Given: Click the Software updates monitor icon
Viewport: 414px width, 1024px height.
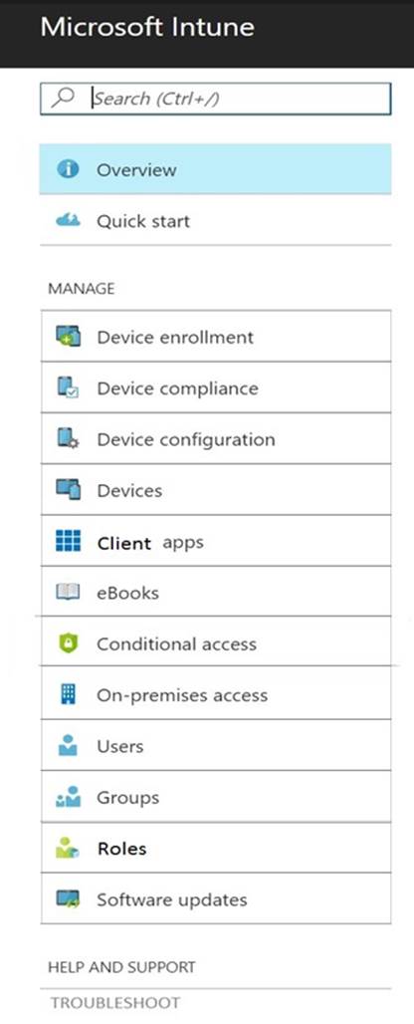Looking at the screenshot, I should [68, 899].
